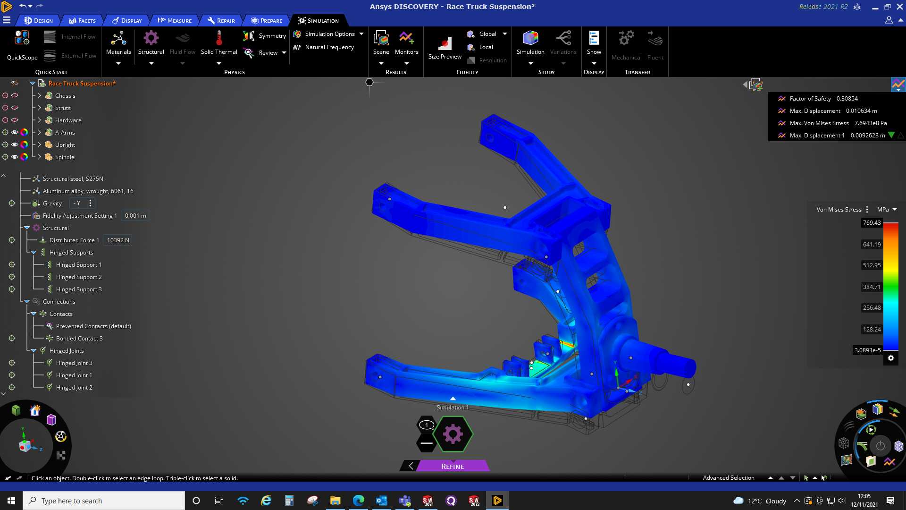
Task: Select Local fidelity
Action: (480, 47)
